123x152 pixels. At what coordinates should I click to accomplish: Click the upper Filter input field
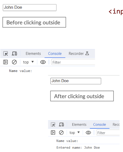73,62
